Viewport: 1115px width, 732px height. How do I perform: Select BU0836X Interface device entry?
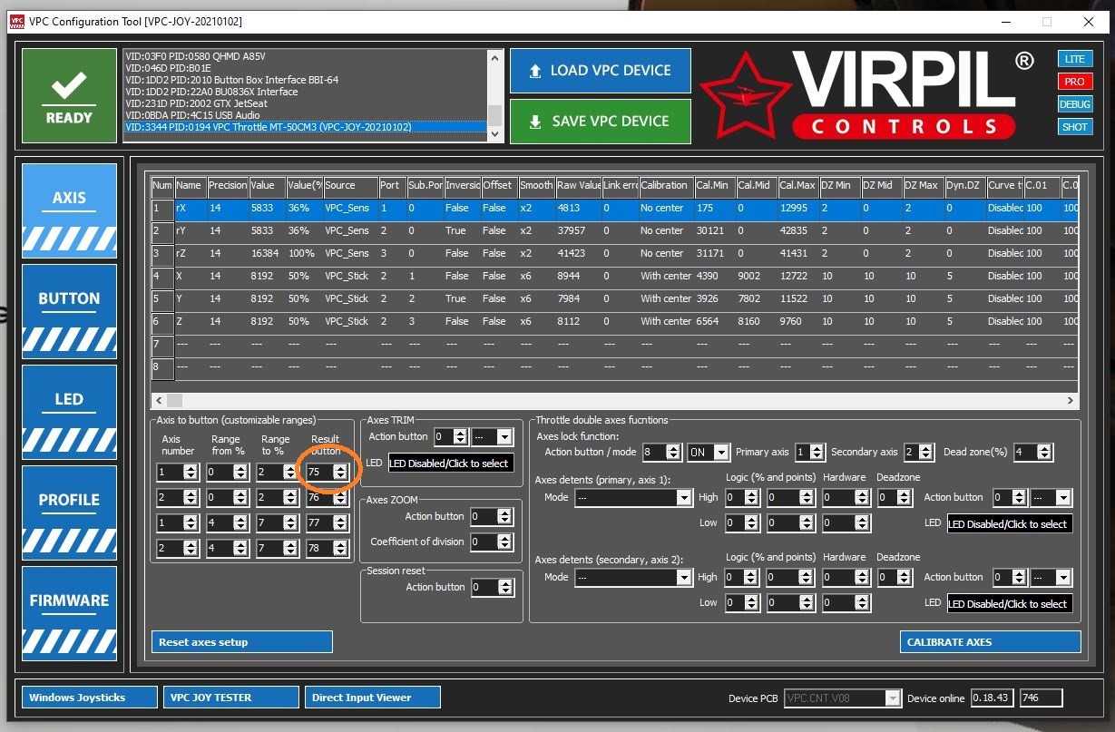pos(305,92)
